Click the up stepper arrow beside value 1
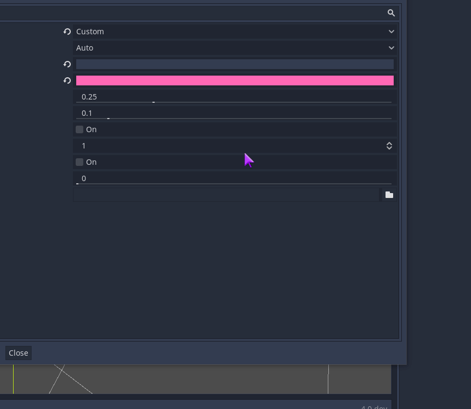Image resolution: width=471 pixels, height=409 pixels. pos(389,143)
